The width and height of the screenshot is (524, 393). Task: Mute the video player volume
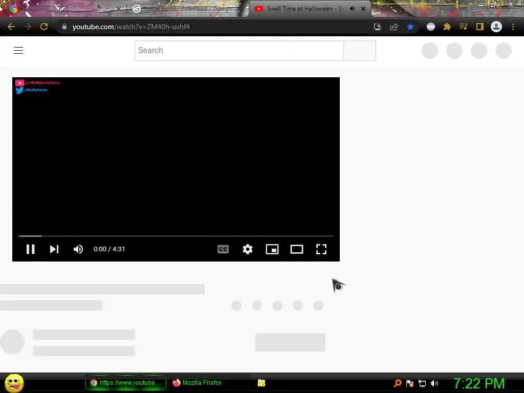78,249
